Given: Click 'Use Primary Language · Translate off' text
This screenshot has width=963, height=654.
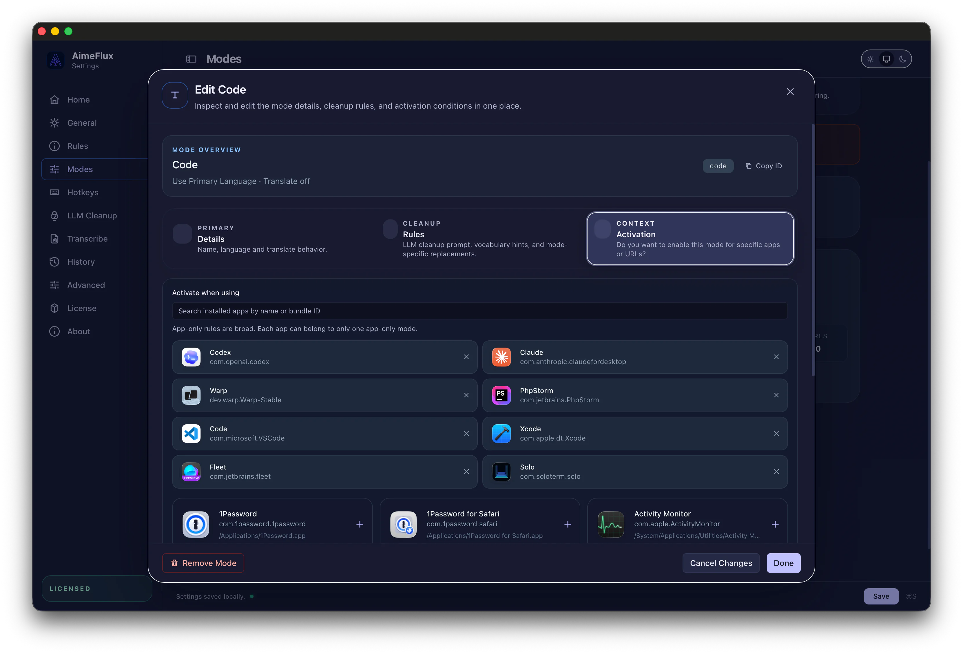Looking at the screenshot, I should [241, 181].
